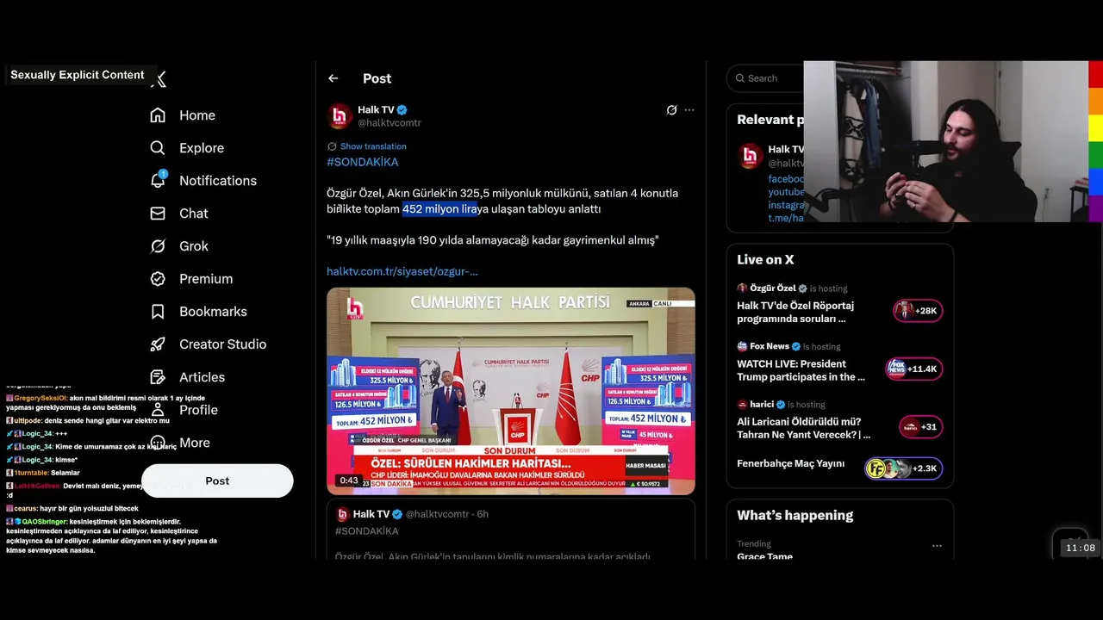Click the What's happening heading

click(x=795, y=516)
